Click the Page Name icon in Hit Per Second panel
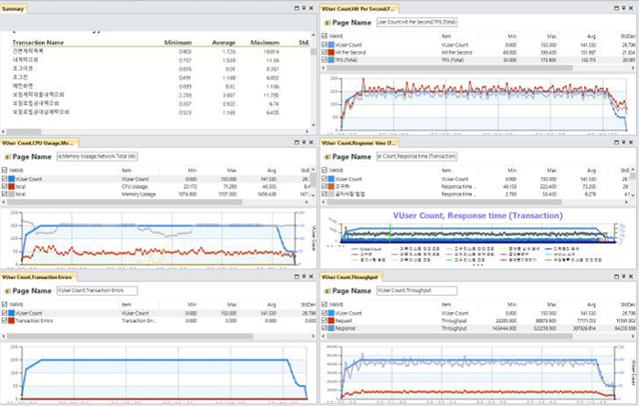The width and height of the screenshot is (639, 406). [x=328, y=23]
